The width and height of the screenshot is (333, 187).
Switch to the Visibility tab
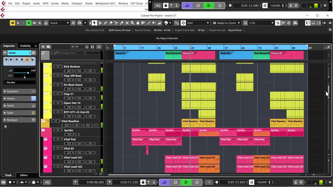(x=25, y=46)
